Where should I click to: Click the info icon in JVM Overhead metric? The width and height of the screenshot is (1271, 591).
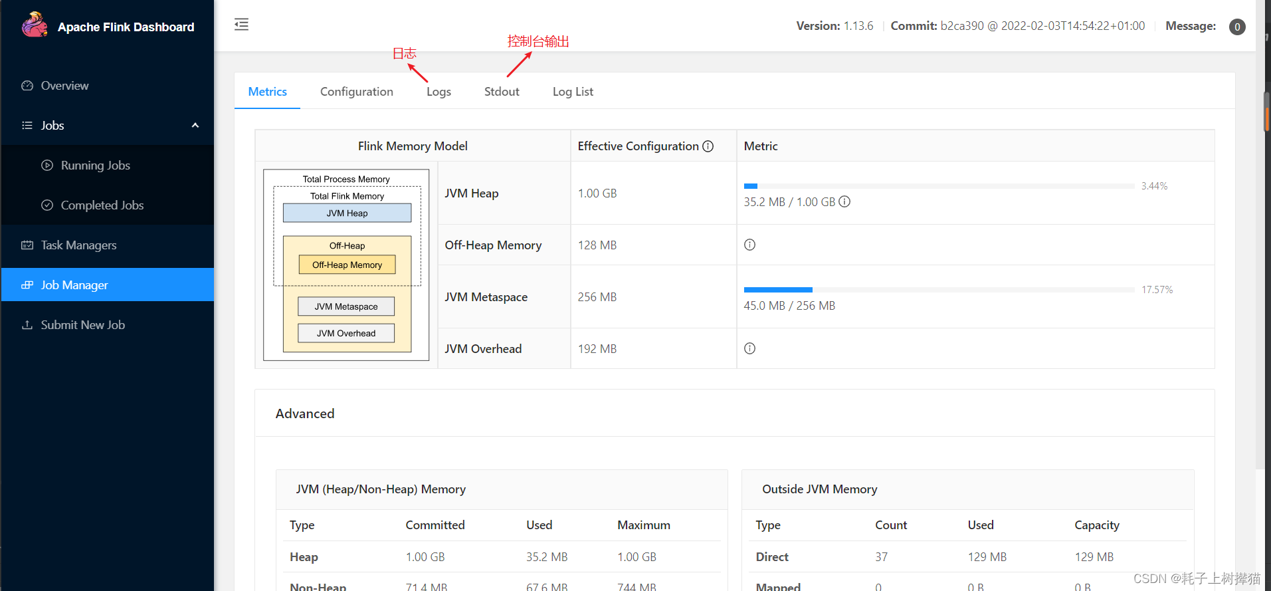tap(749, 348)
